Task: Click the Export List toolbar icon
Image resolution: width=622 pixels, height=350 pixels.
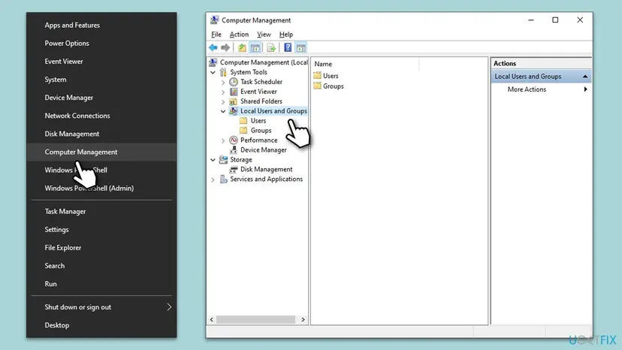Action: tap(271, 47)
